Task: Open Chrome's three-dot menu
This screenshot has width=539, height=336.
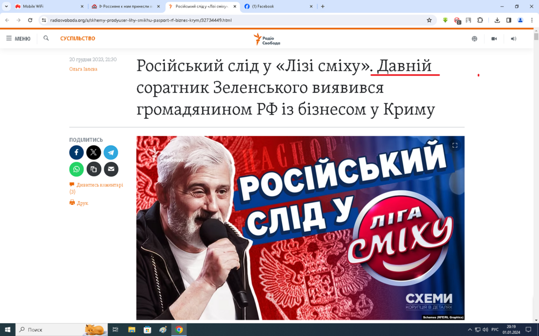Action: point(533,20)
